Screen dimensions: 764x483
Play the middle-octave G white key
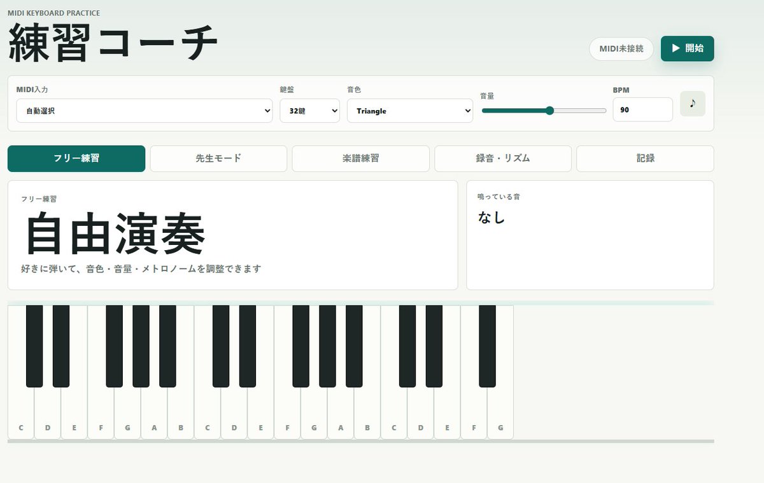coord(314,414)
